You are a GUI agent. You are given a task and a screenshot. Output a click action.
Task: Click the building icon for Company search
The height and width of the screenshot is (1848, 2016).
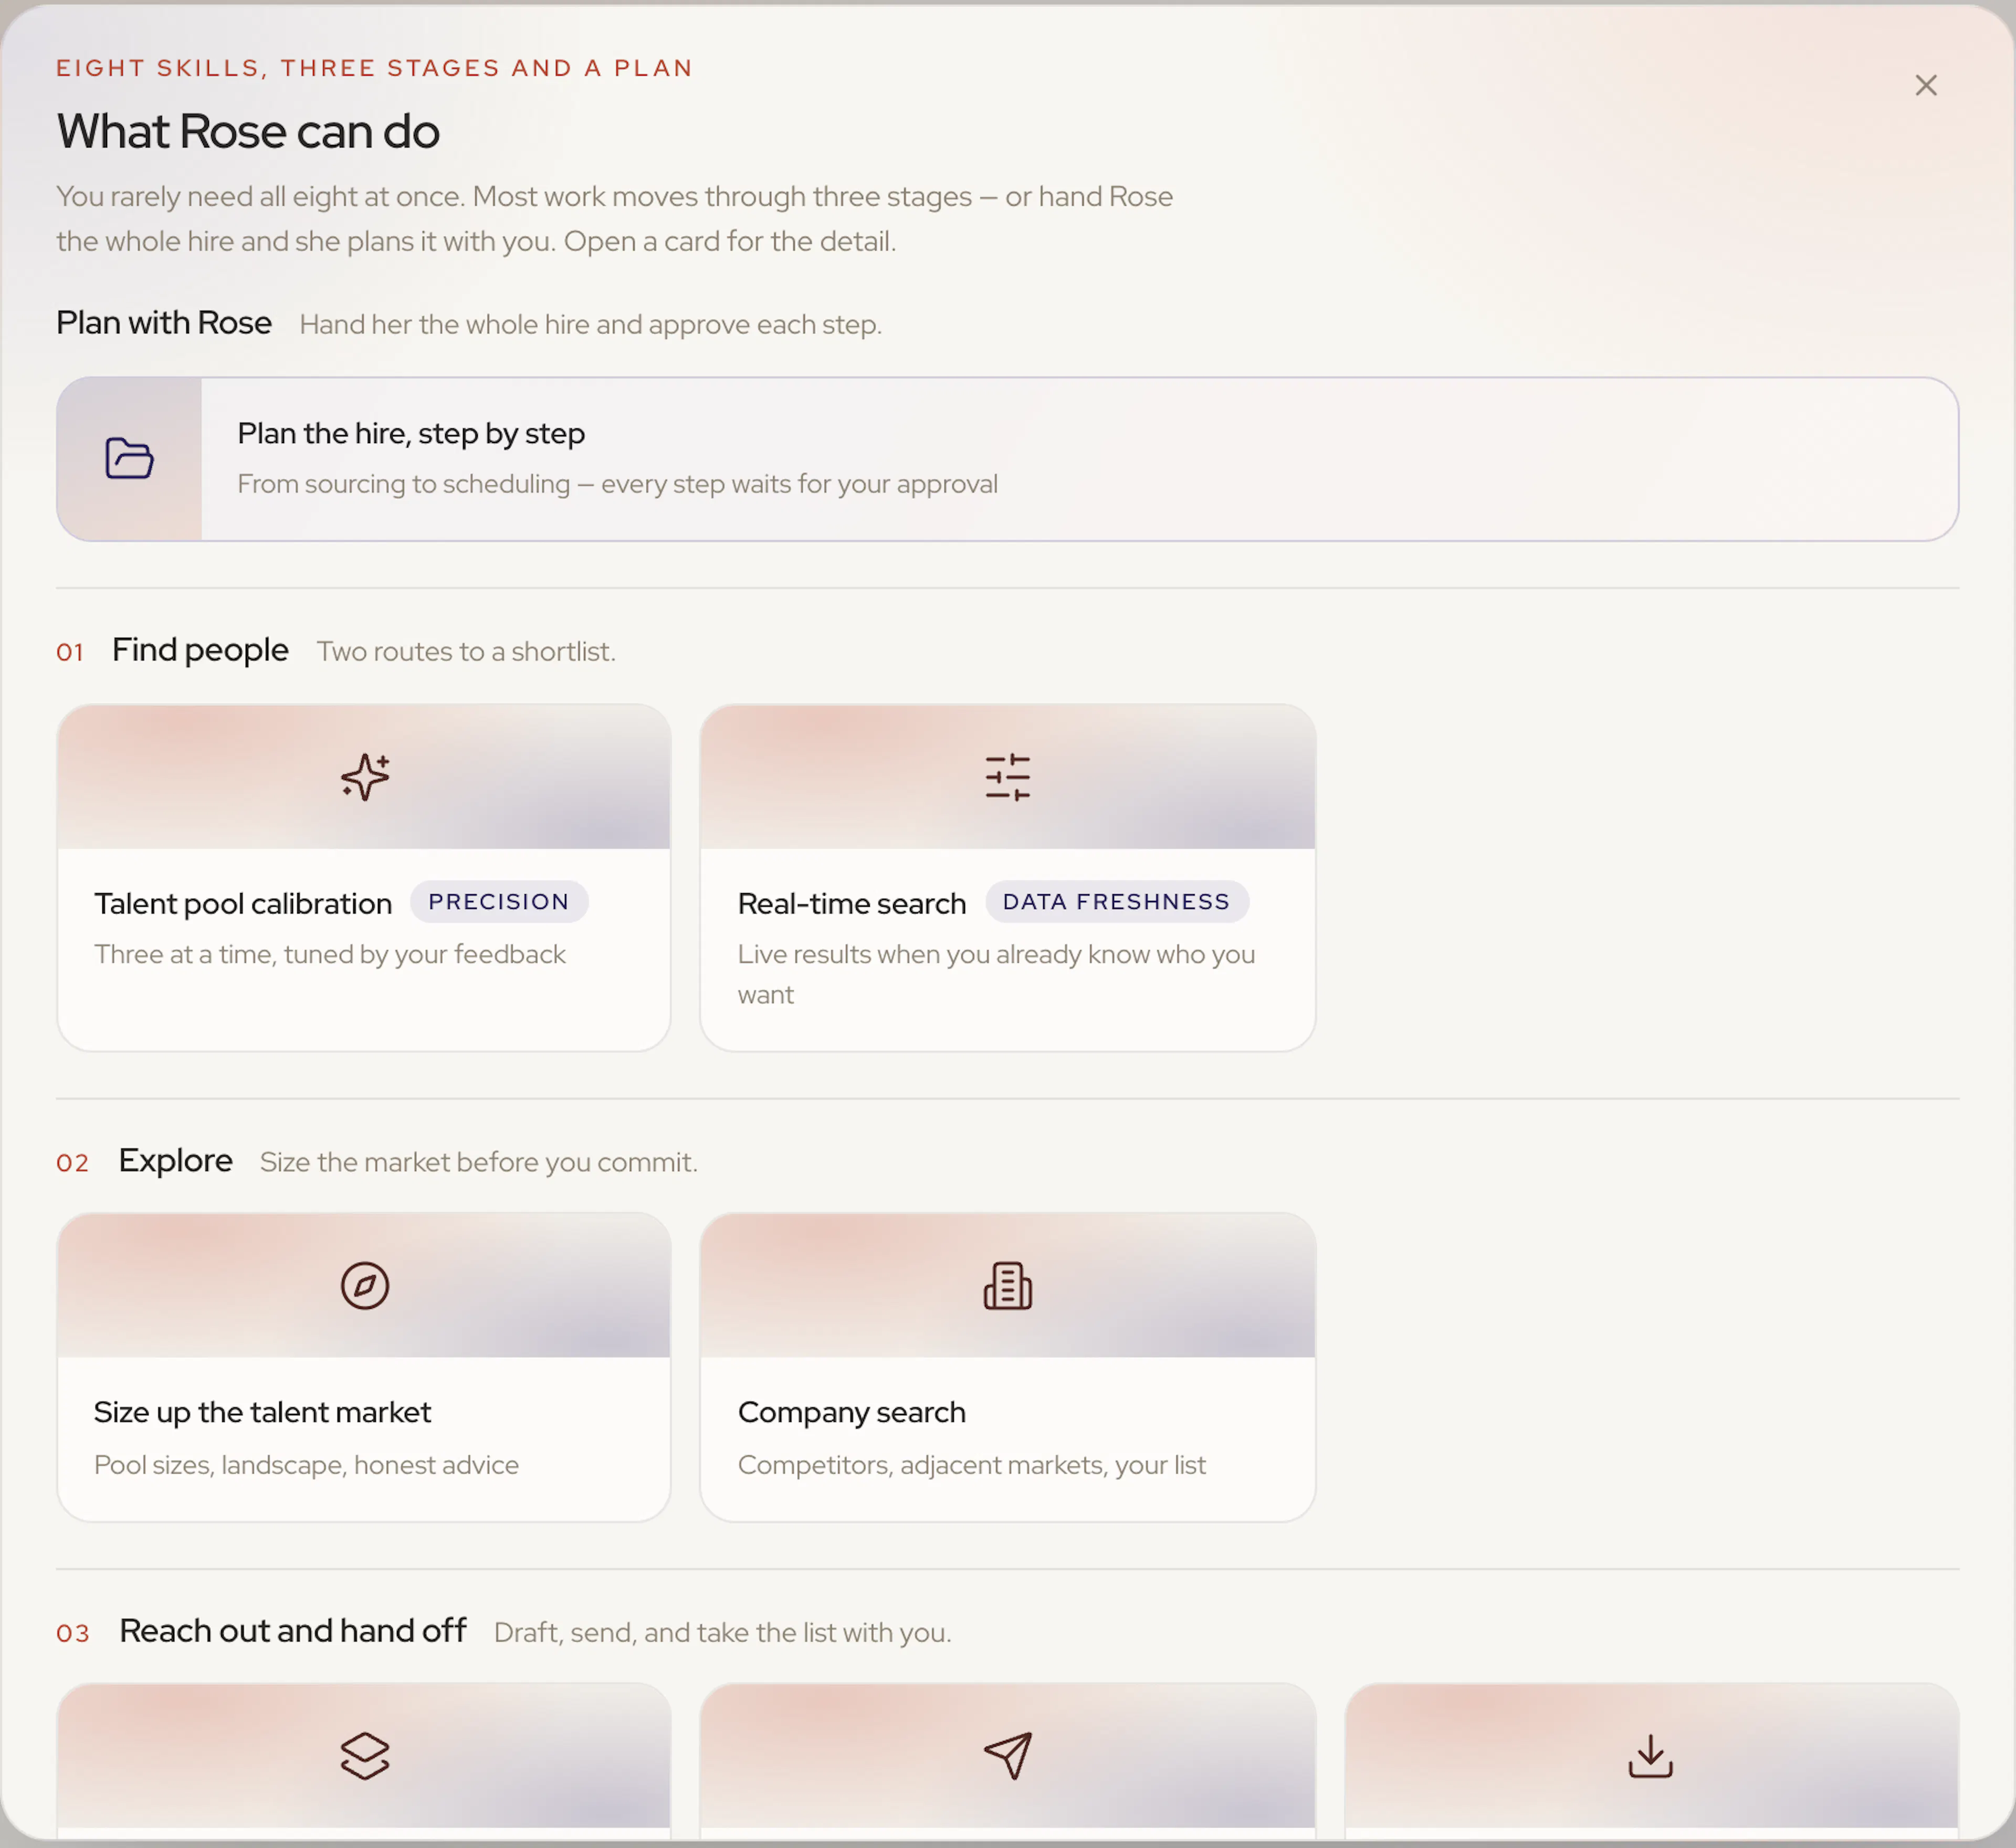(x=1007, y=1286)
